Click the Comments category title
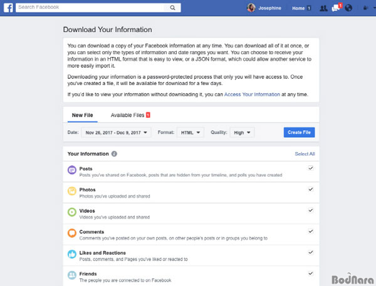 click(x=91, y=232)
